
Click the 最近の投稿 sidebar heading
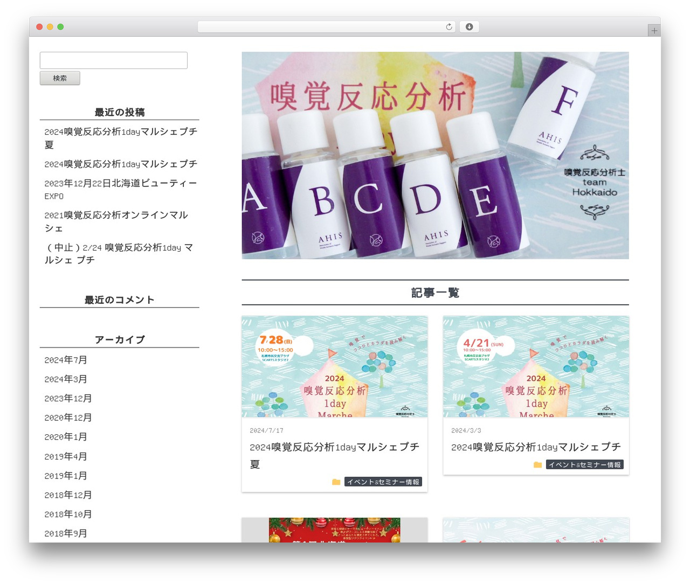(119, 112)
